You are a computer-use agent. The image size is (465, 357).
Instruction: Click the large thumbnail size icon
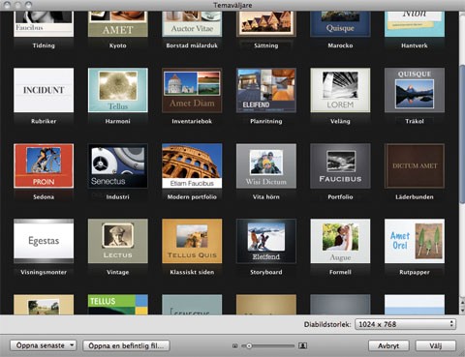click(303, 345)
